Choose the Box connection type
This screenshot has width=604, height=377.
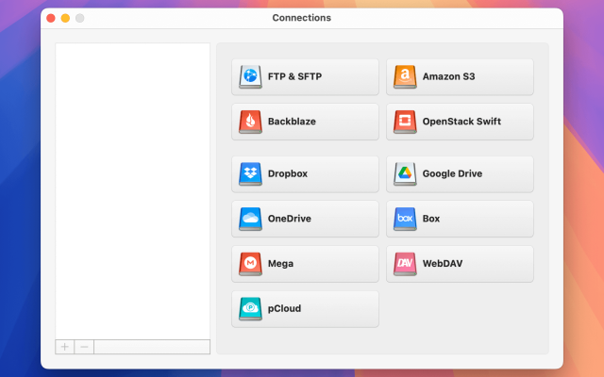coord(460,219)
